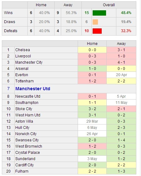The image size is (141, 176).
Task: Open the Sunderland 3 May home fixture
Action: [92, 159]
